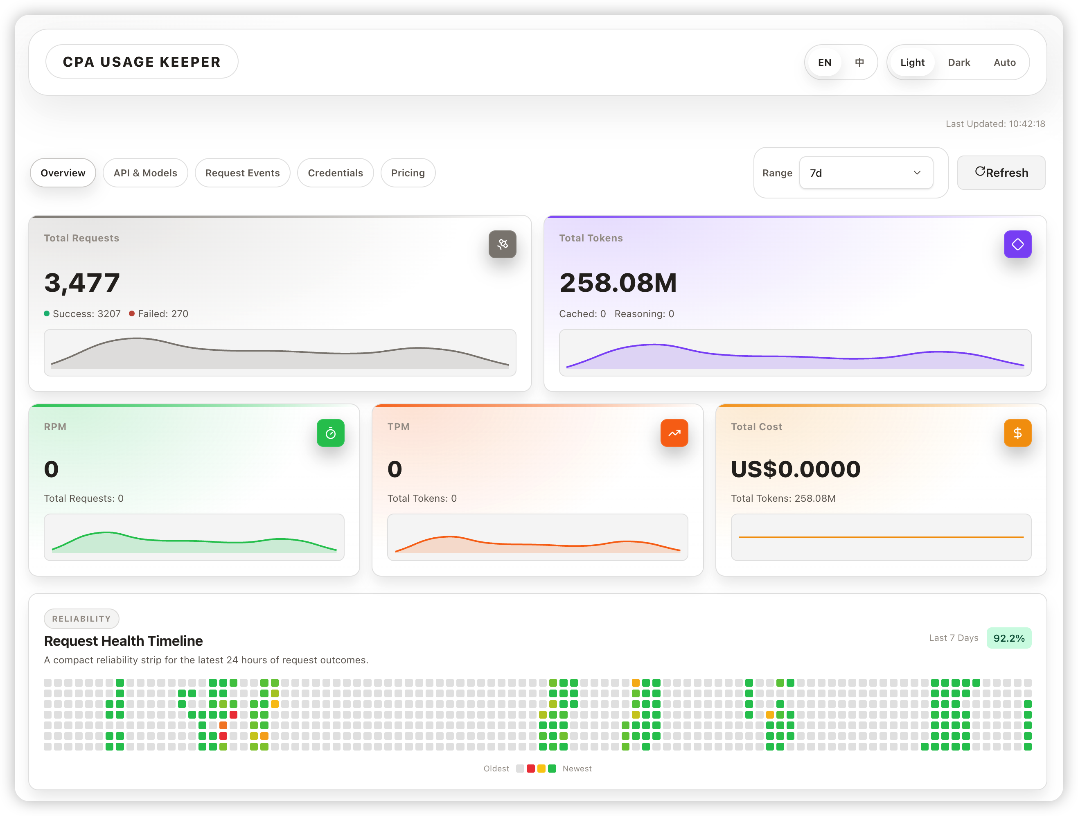Click the satellite icon on Total Requests card

503,244
